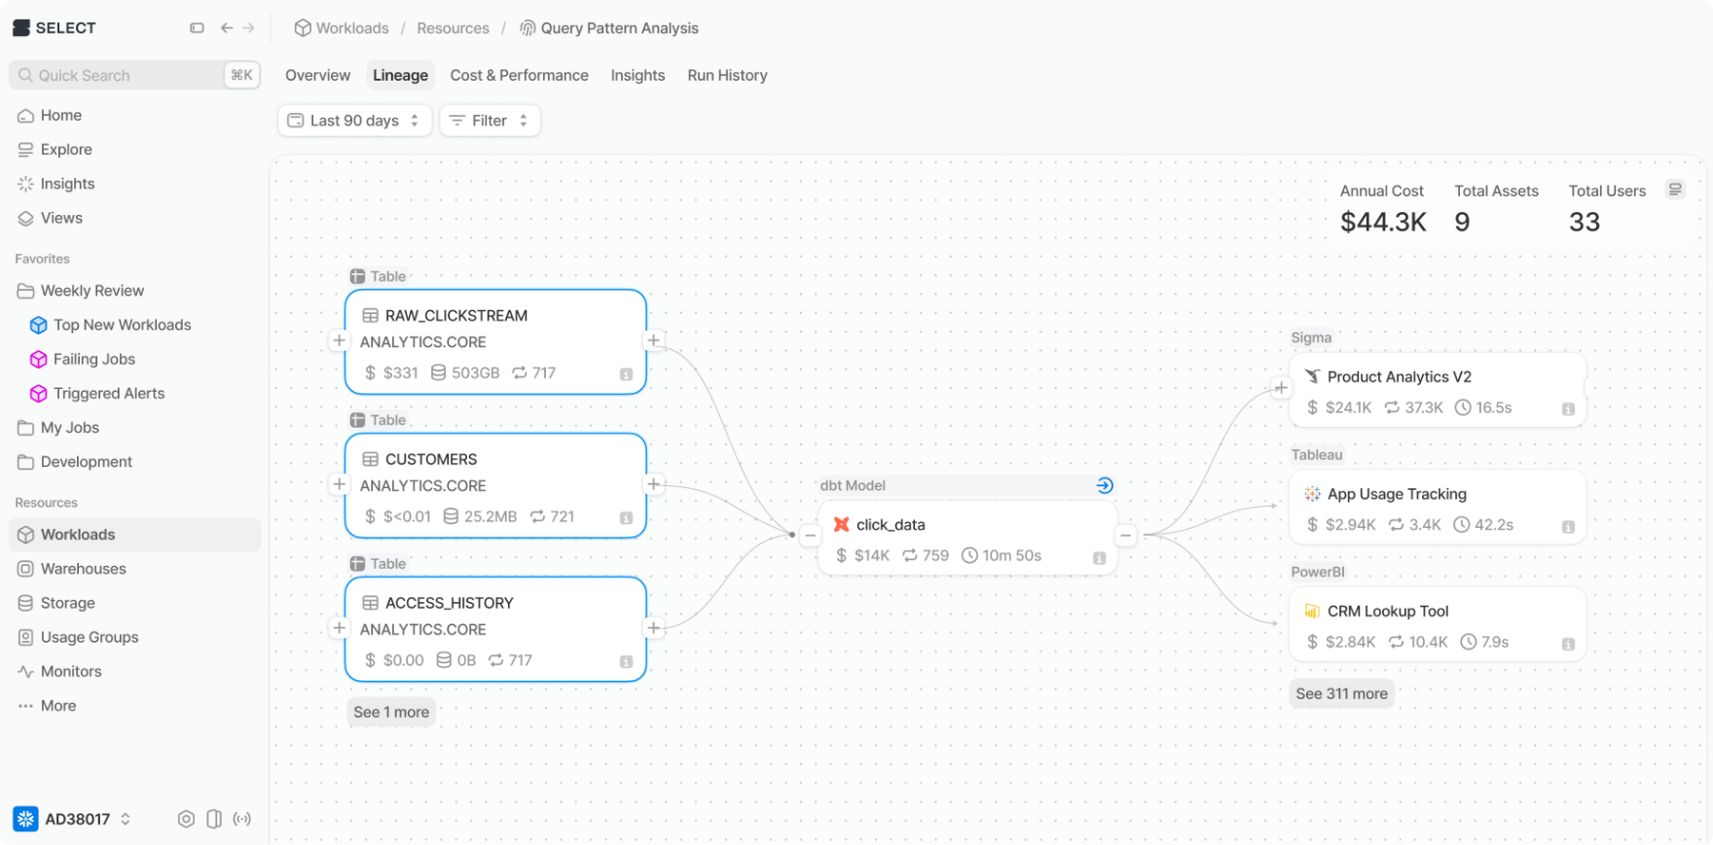
Task: Click info icon on Product Analytics V2 card
Action: [1568, 409]
